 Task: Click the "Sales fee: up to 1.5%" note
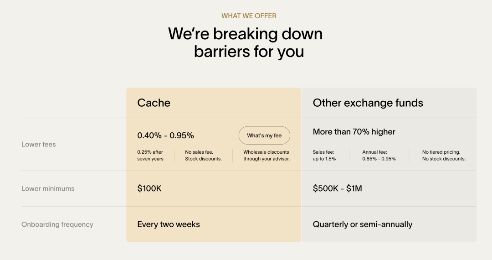tap(324, 156)
